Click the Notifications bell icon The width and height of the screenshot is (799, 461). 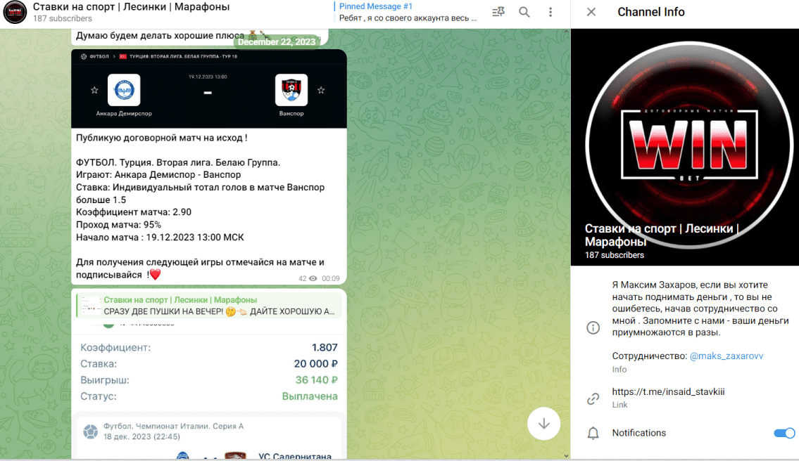593,433
